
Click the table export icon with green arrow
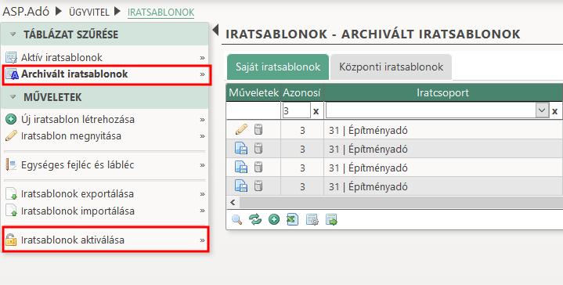331,220
